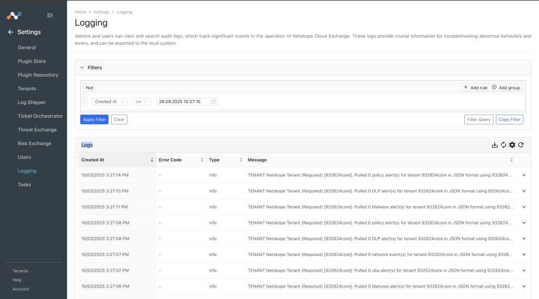Click Add group button
The width and height of the screenshot is (539, 299).
coord(506,88)
